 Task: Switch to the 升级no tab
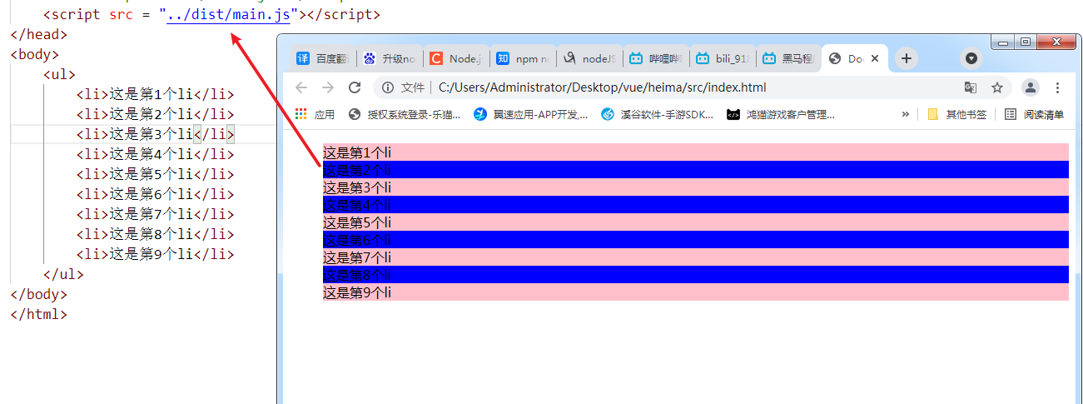click(x=390, y=58)
